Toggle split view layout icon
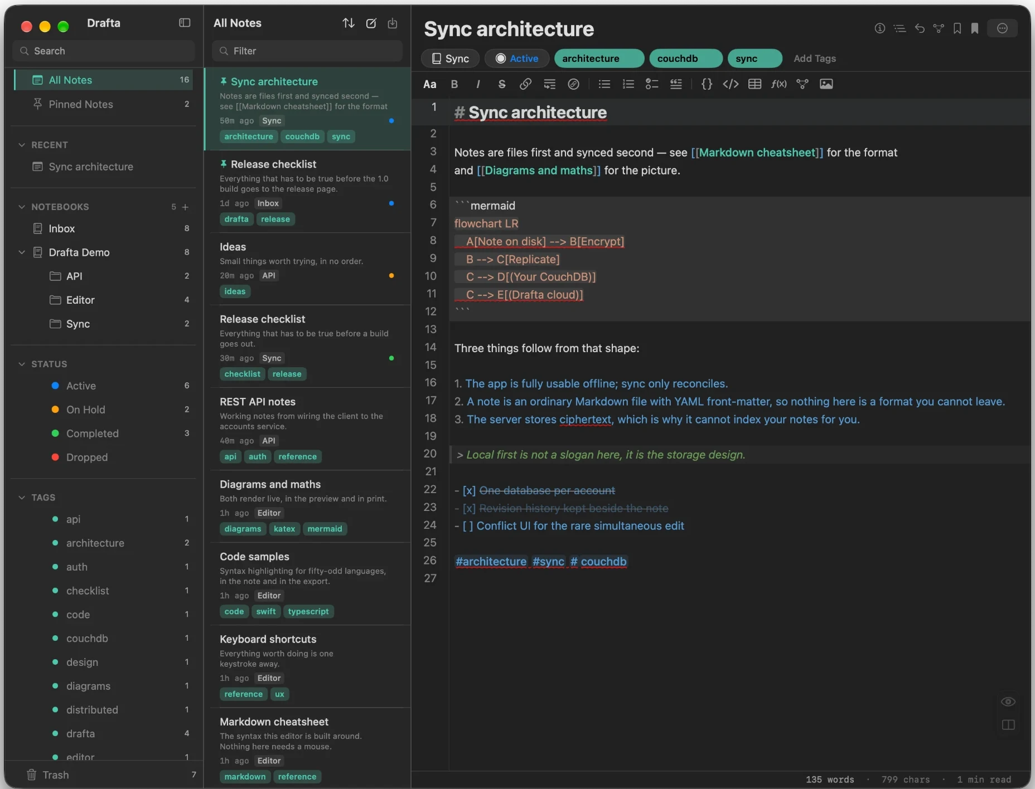 pyautogui.click(x=1008, y=725)
